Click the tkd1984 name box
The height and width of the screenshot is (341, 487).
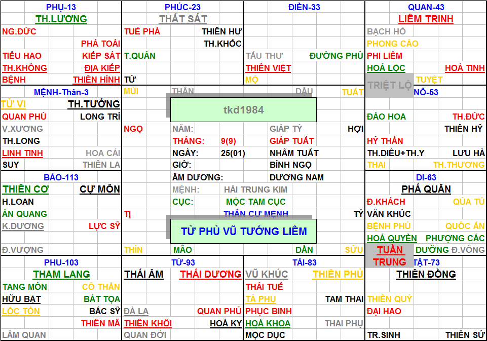243,109
